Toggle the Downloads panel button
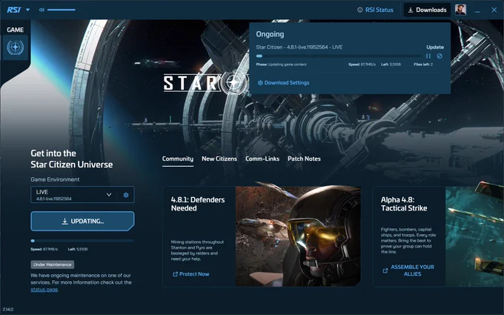Screen dimensions: 504x315 427,10
